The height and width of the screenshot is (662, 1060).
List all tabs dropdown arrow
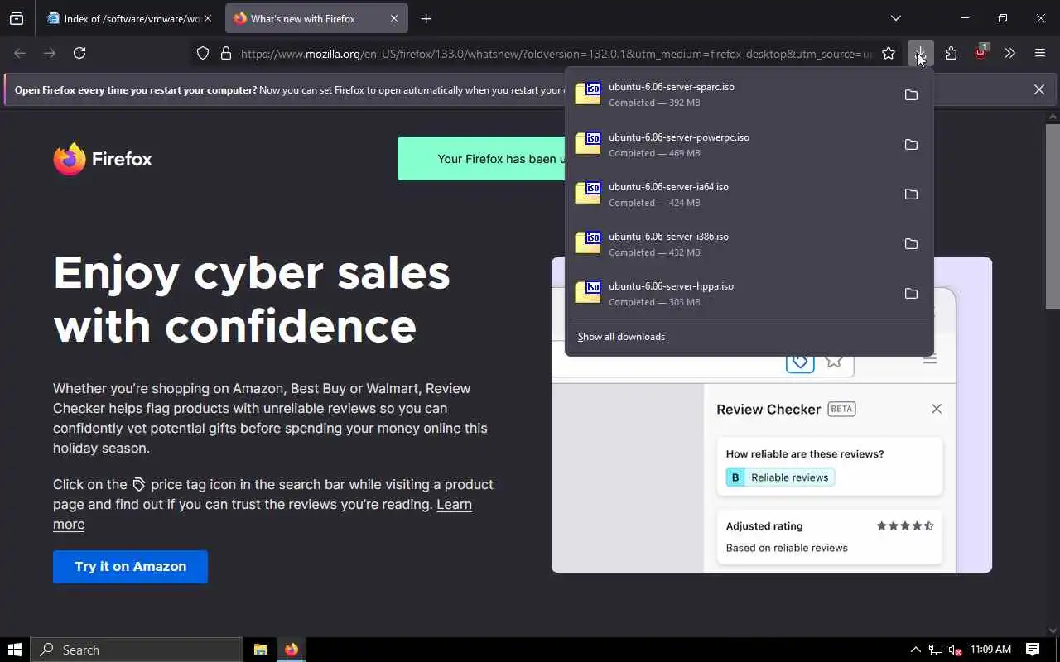[x=895, y=18]
